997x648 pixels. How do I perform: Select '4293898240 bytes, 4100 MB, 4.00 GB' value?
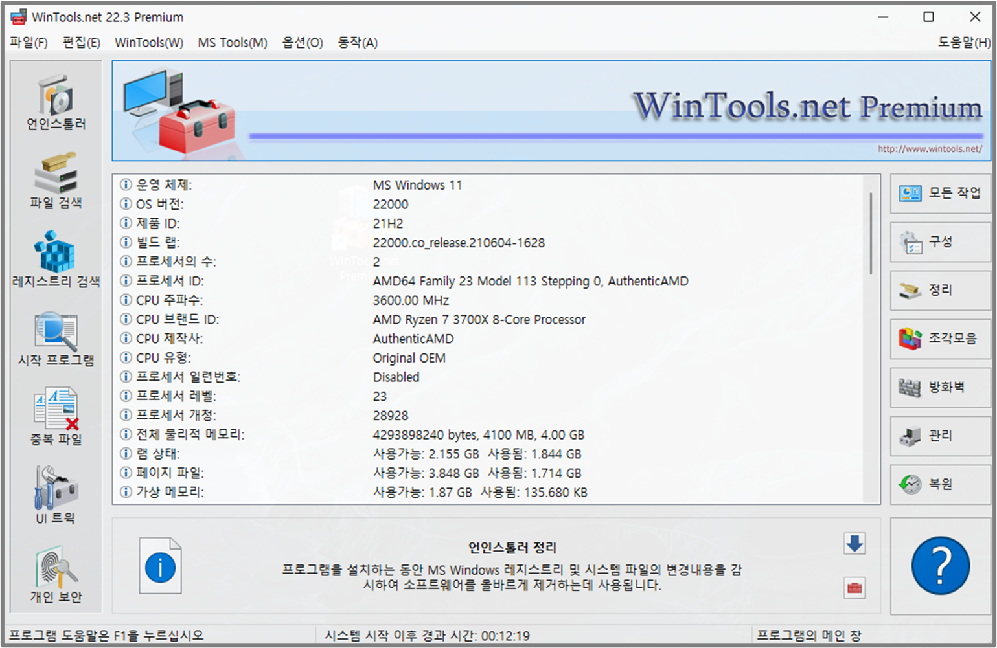[479, 435]
